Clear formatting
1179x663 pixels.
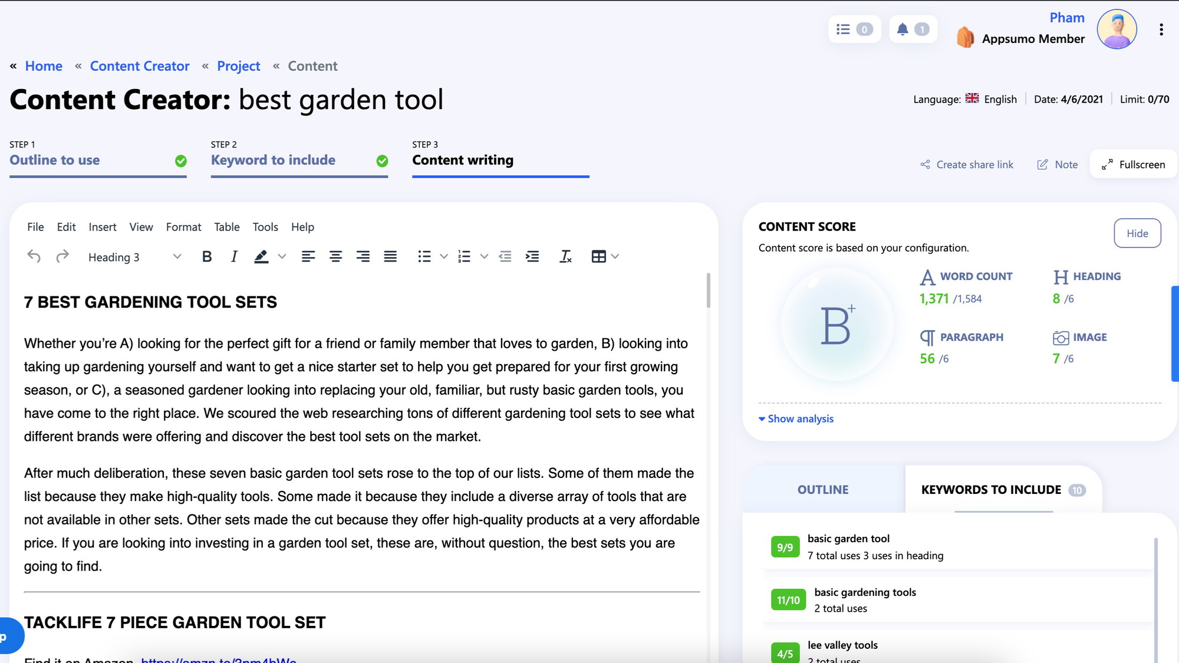click(565, 256)
